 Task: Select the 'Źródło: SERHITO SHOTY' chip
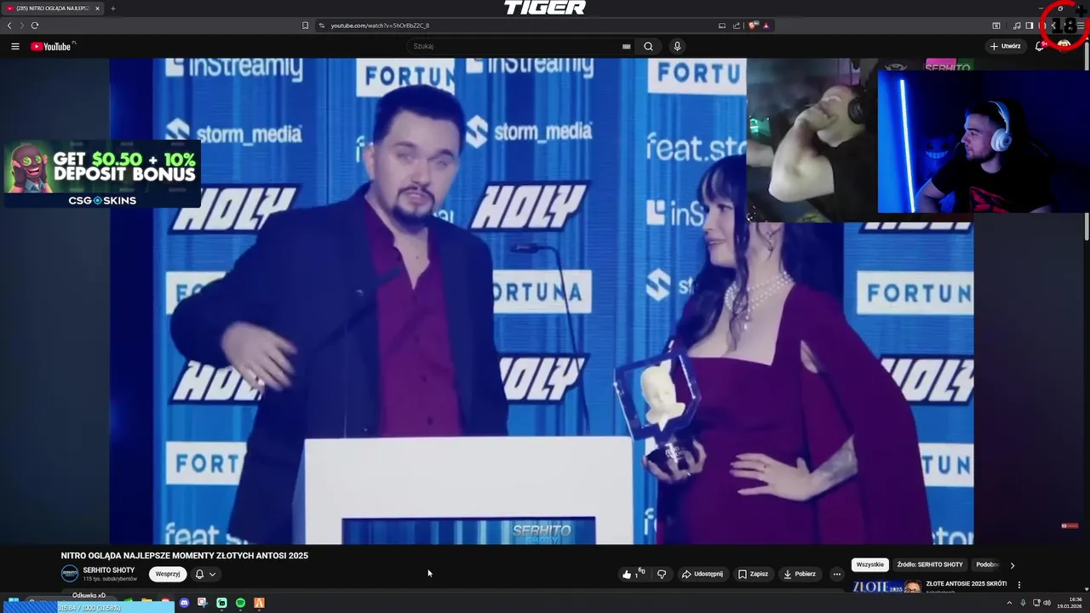coord(930,564)
